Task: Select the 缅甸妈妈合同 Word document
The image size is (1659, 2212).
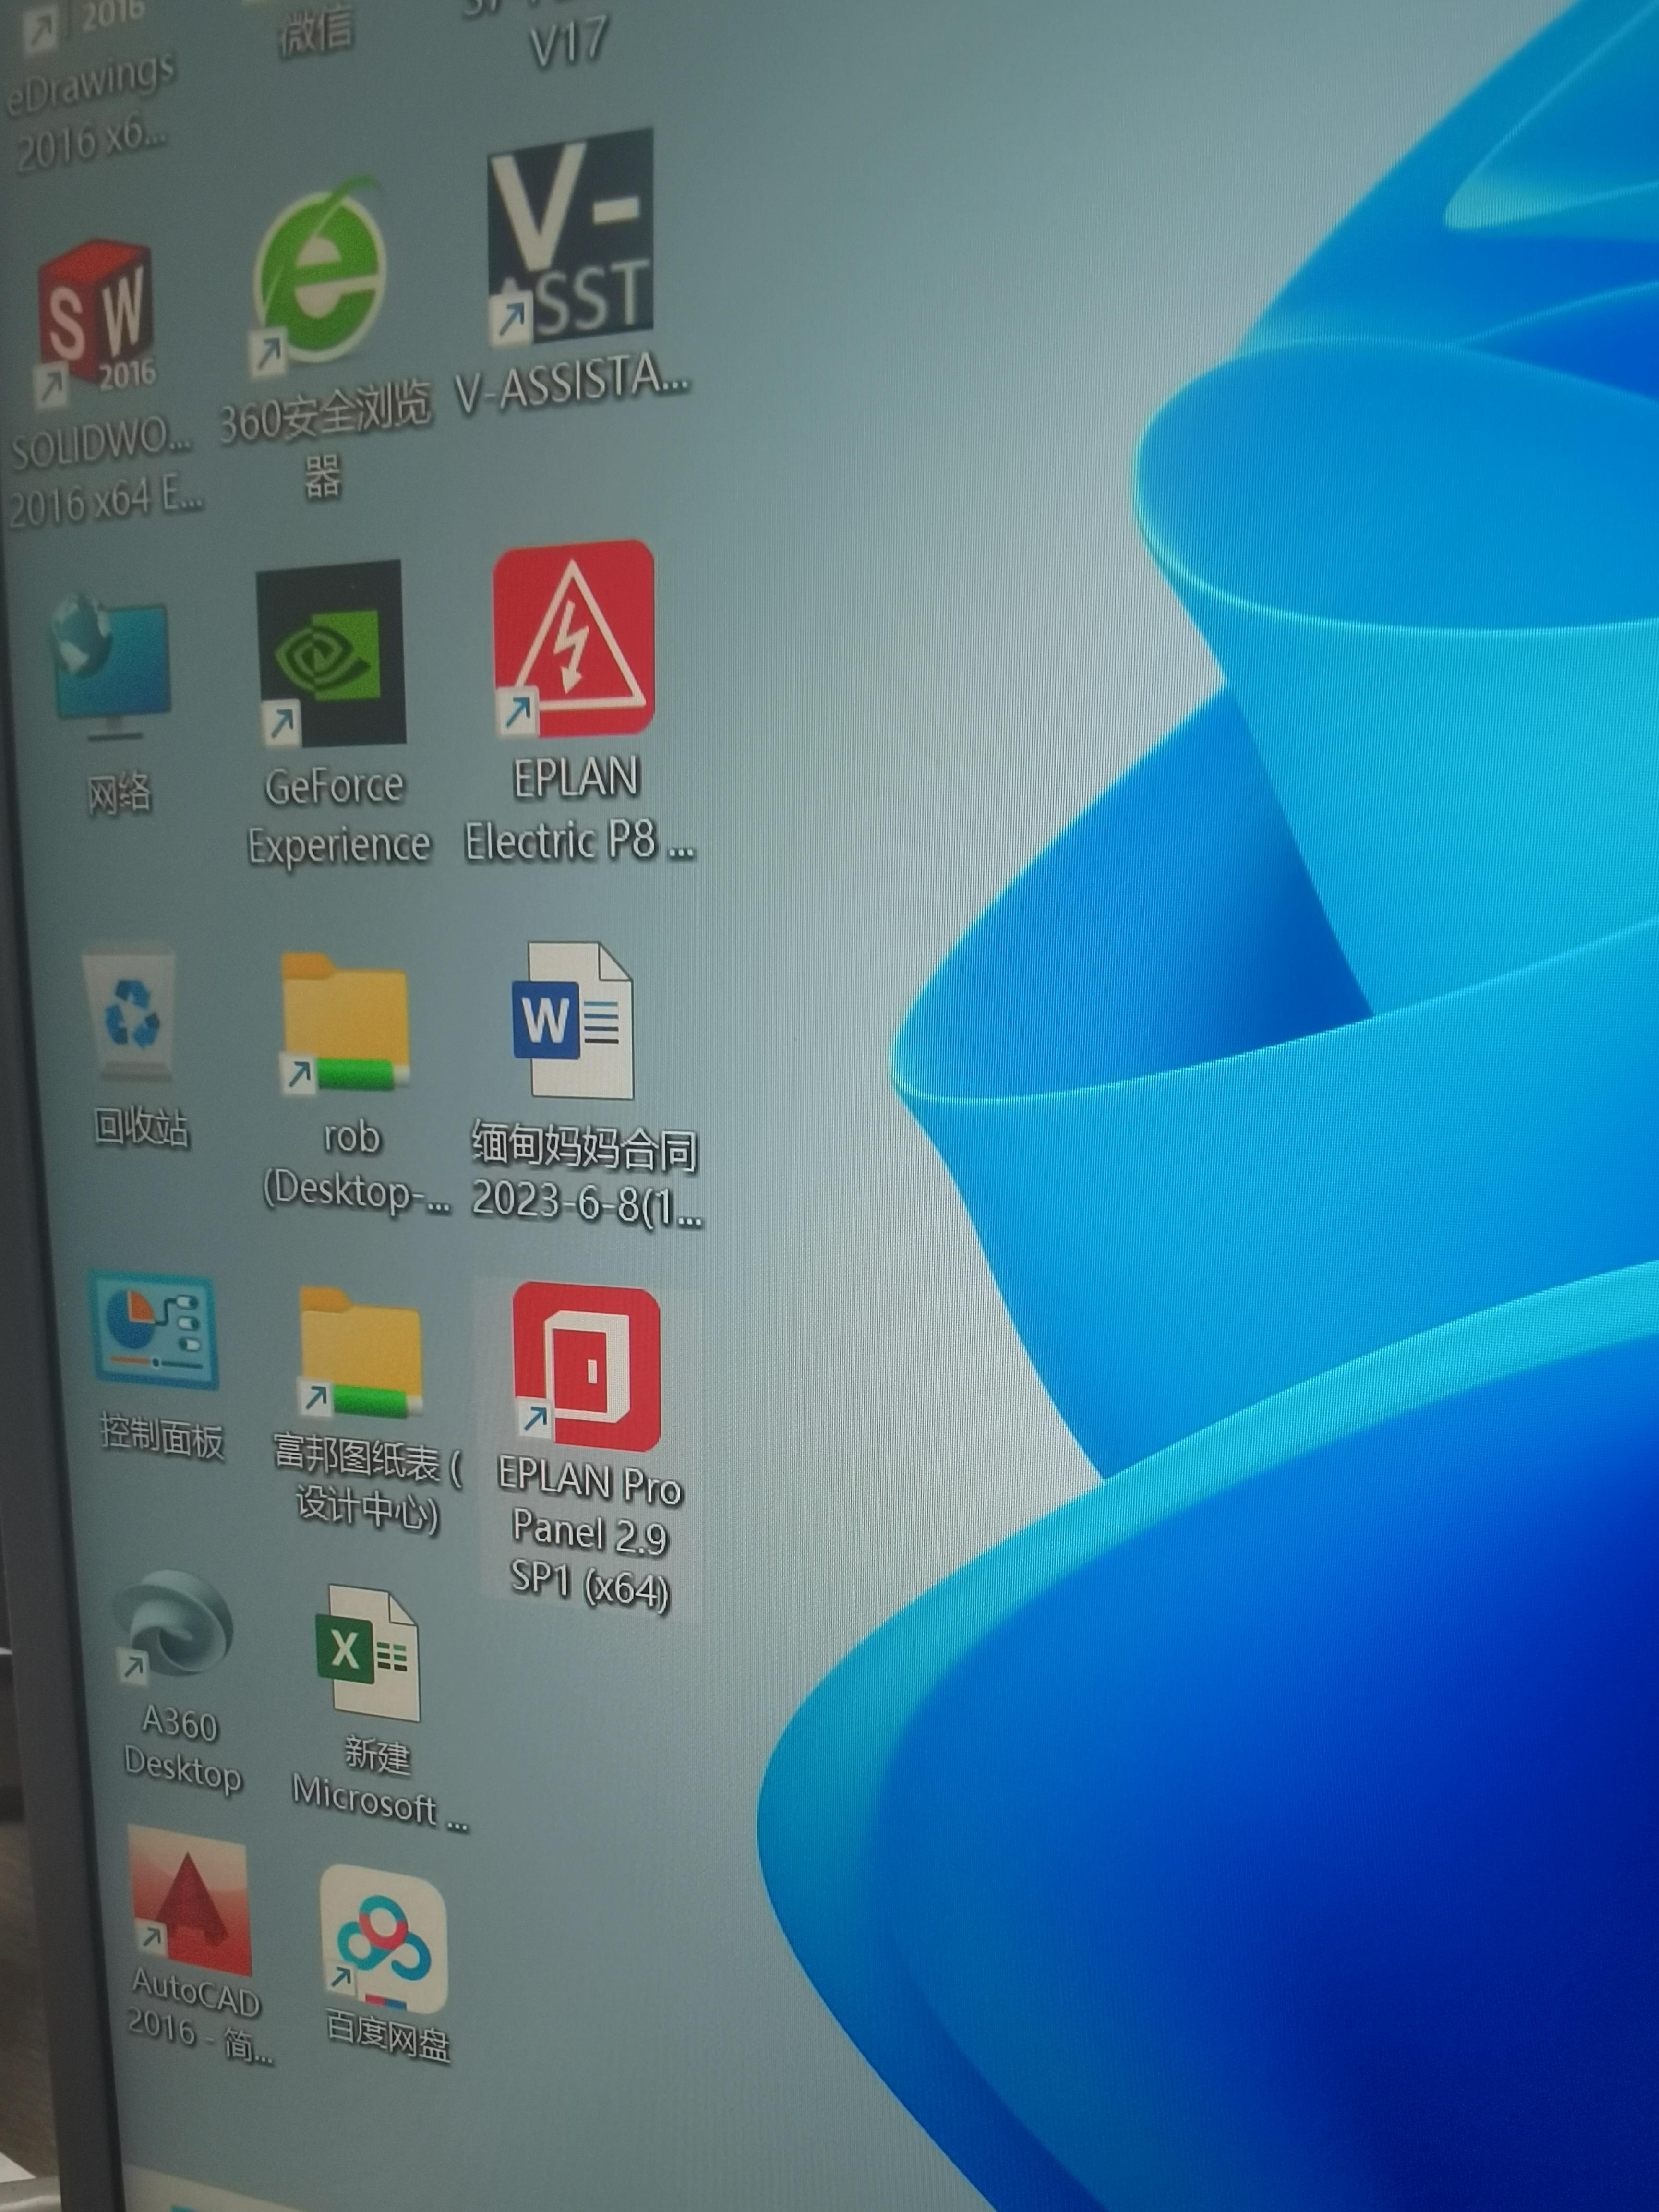Action: [574, 1020]
